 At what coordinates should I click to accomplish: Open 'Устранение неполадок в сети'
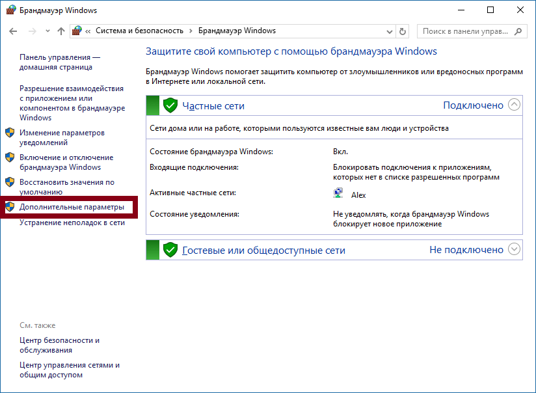[72, 223]
